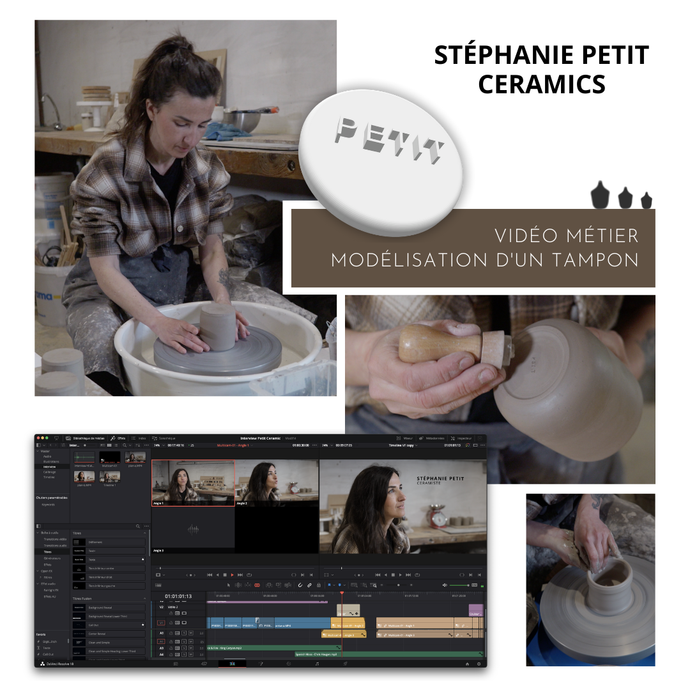690x690 pixels.
Task: Lock the V2 video track
Action: [171, 613]
